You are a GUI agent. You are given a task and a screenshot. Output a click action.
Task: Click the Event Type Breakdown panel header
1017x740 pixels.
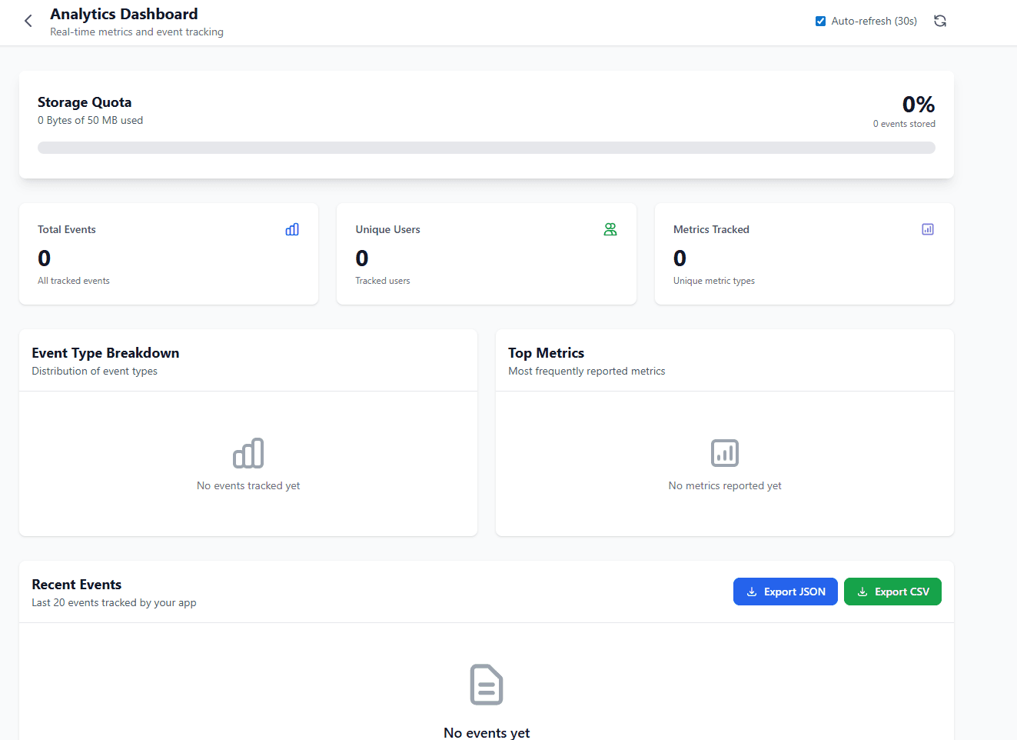tap(105, 352)
